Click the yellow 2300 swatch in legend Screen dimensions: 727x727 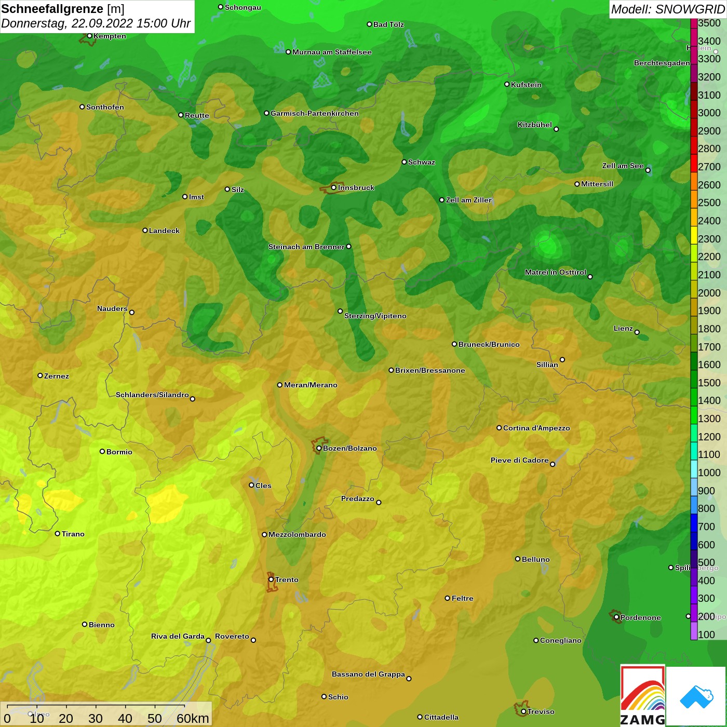[694, 235]
